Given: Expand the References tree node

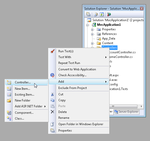Looking at the screenshot, I should click(x=92, y=34).
